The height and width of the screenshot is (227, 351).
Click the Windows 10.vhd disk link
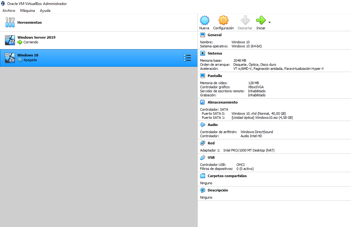click(x=259, y=113)
